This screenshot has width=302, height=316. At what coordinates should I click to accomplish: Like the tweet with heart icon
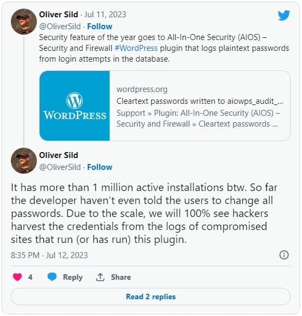click(17, 277)
